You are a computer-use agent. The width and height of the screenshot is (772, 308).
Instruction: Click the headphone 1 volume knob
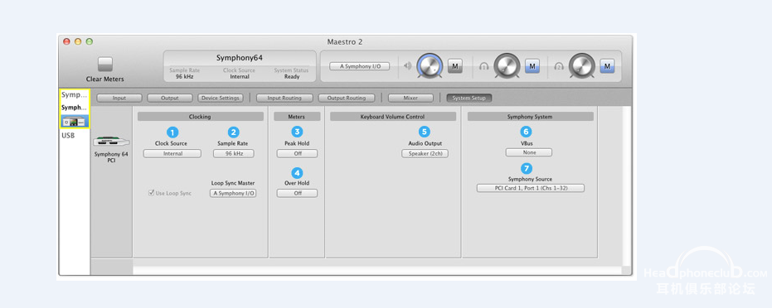coord(507,66)
